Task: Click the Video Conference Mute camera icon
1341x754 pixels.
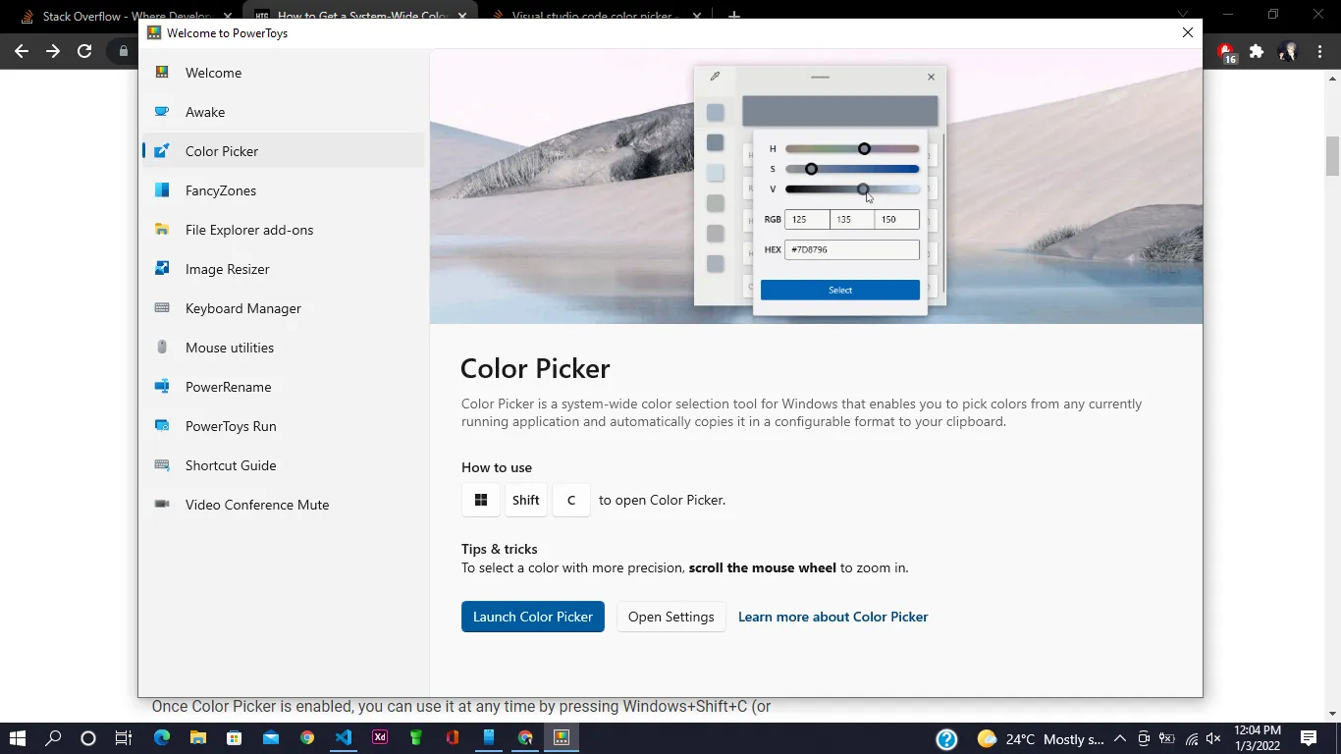Action: tap(162, 505)
